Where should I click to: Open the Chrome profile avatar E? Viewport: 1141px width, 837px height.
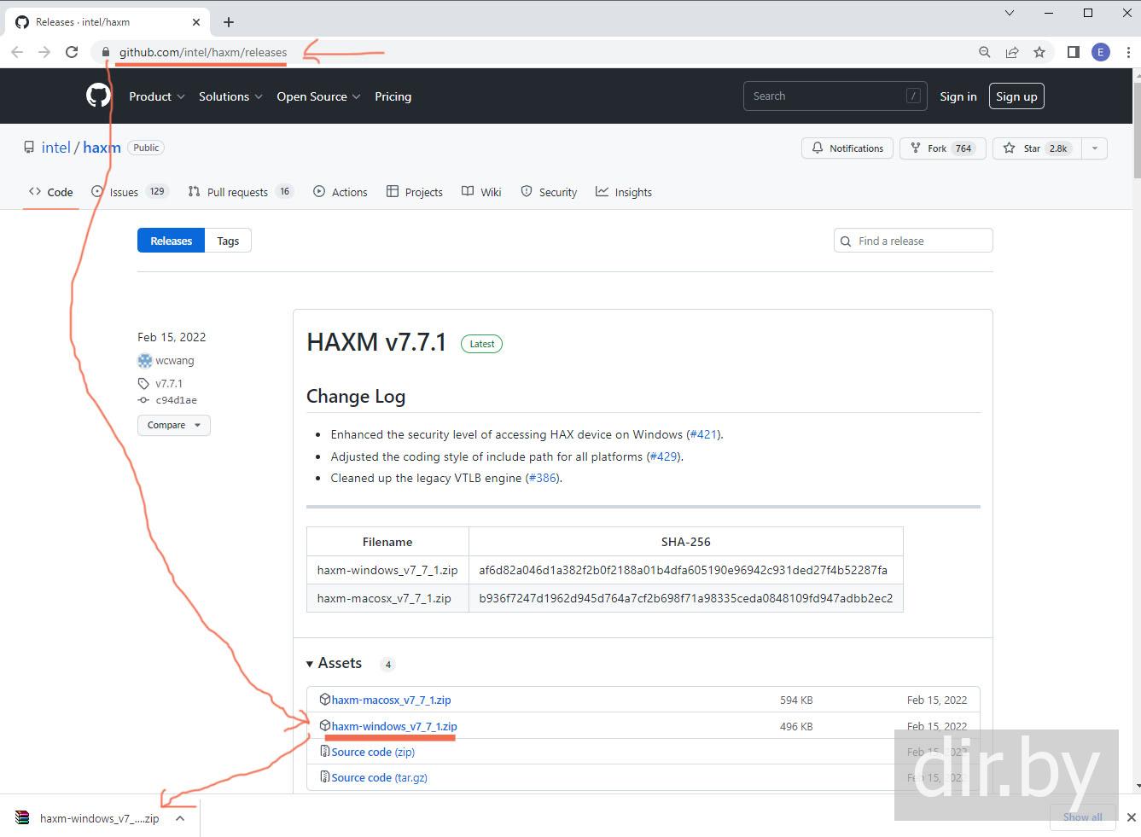(x=1101, y=52)
